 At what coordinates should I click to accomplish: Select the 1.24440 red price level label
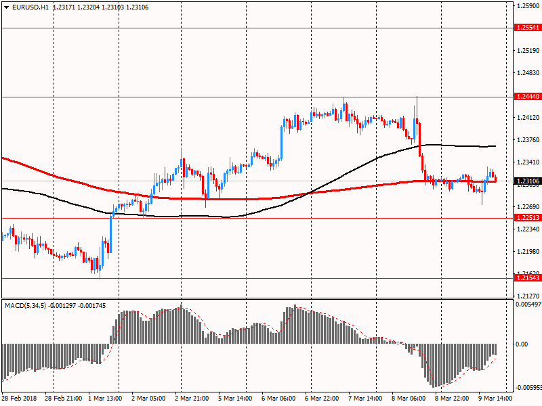point(528,97)
